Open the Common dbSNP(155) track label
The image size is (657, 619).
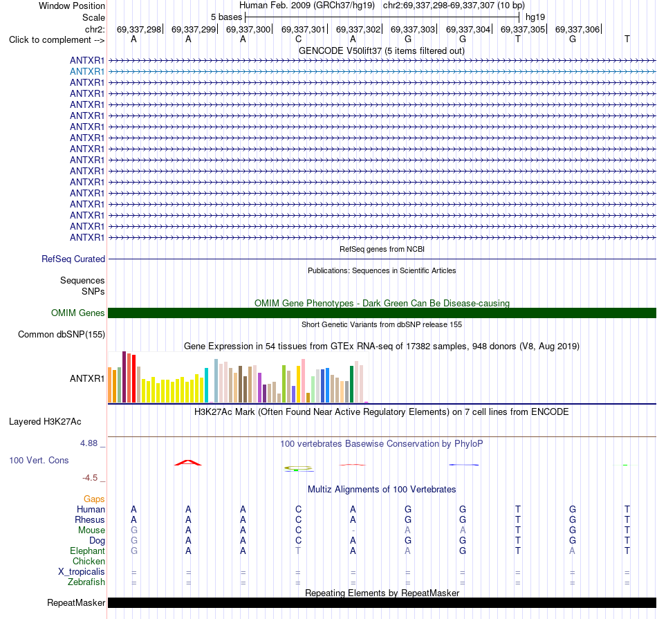62,335
